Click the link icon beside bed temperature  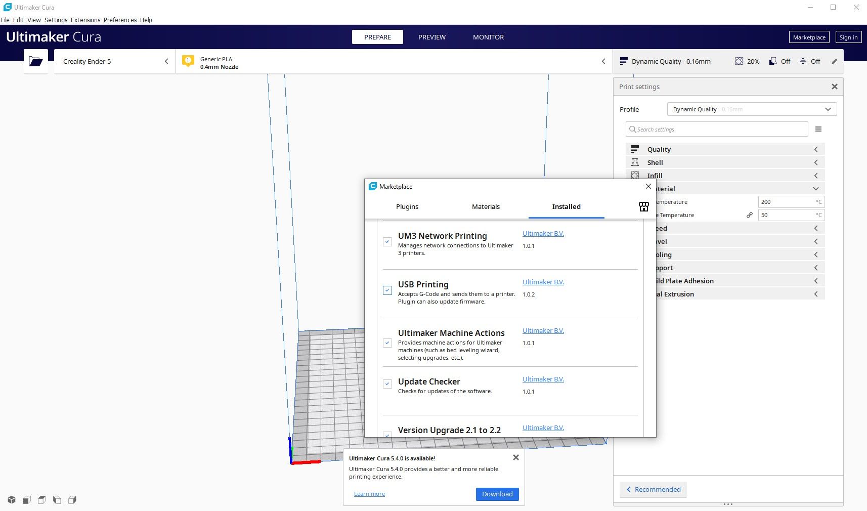click(749, 215)
